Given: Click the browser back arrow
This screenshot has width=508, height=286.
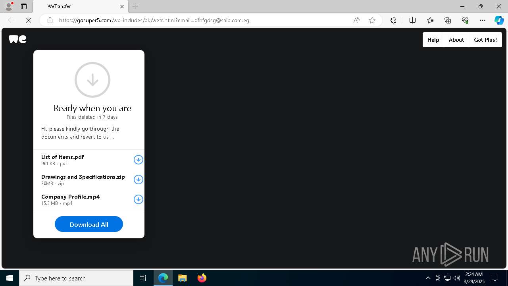Looking at the screenshot, I should tap(11, 20).
